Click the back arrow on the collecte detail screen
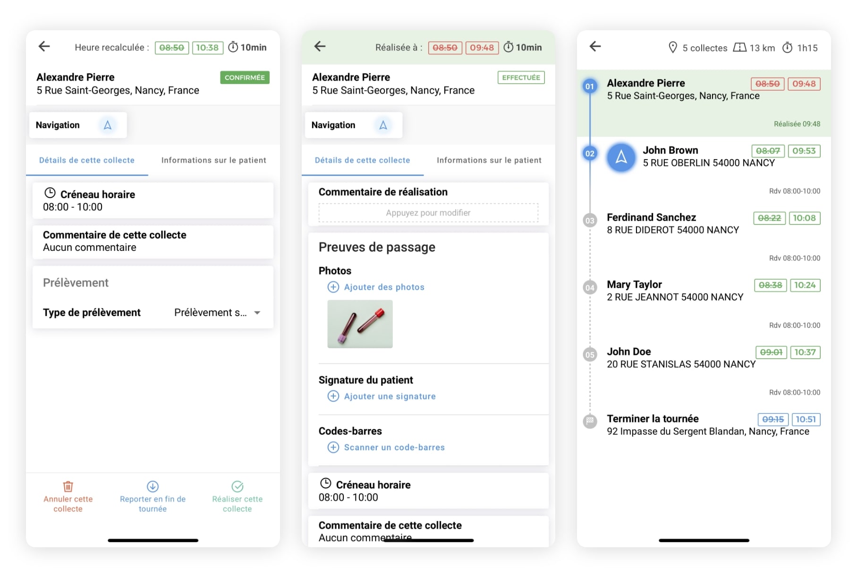Viewport: 857px width, 577px height. click(x=44, y=46)
